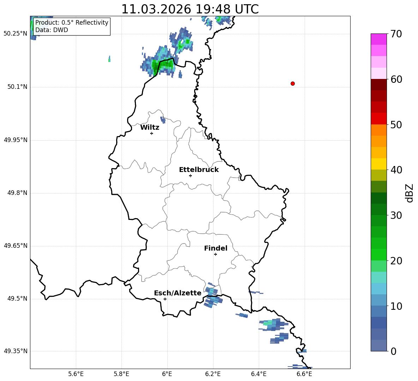Click the 70 tick label on colorbar
Viewport: 418px width, 381px height.
pos(396,34)
